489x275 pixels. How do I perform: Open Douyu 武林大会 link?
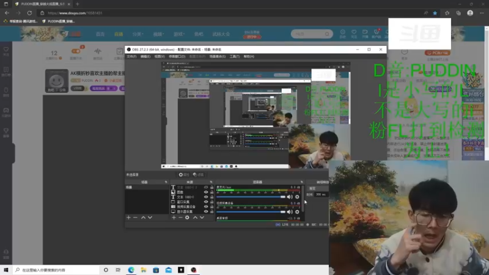click(221, 34)
